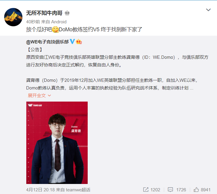The image size is (217, 194).
Task: Open the Domo coach photo thumbnail
Action: point(57,143)
